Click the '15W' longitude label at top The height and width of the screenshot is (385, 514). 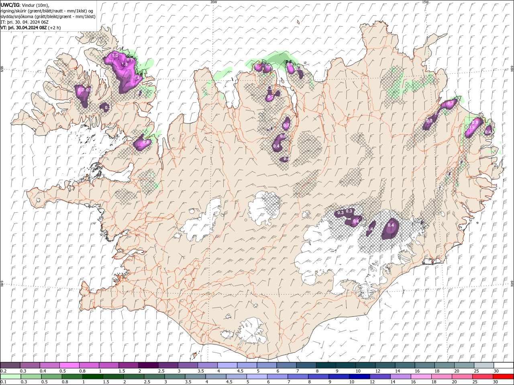pos(425,2)
